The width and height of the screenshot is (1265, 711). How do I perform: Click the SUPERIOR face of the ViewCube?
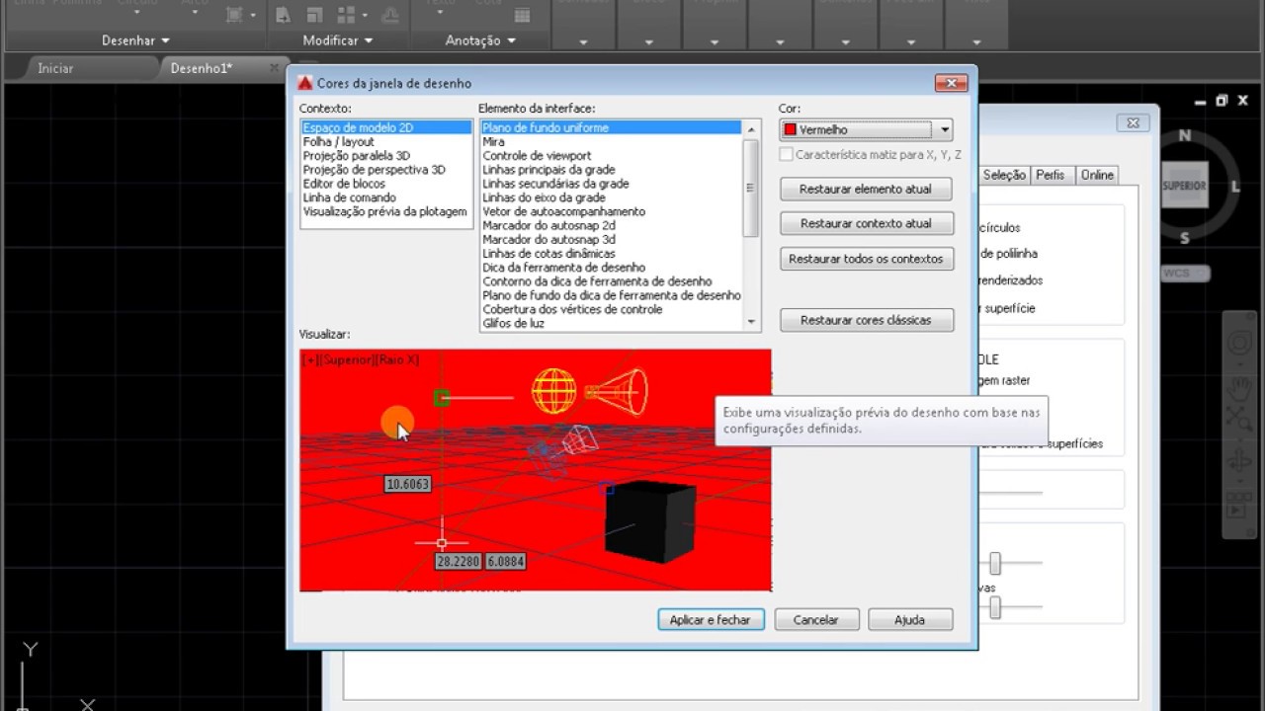pos(1184,186)
